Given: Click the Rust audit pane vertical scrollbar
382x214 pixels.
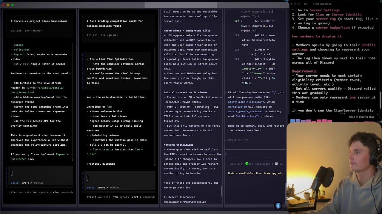Looking at the screenshot, I should pos(154,106).
